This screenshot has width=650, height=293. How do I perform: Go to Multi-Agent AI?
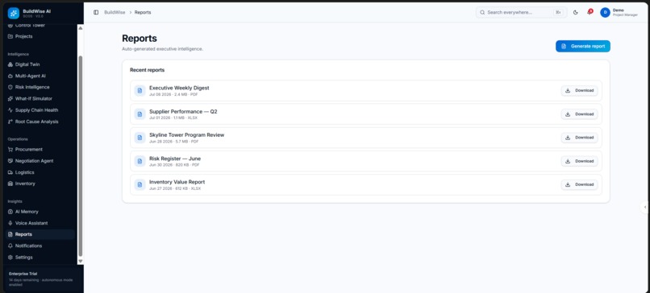pos(40,76)
